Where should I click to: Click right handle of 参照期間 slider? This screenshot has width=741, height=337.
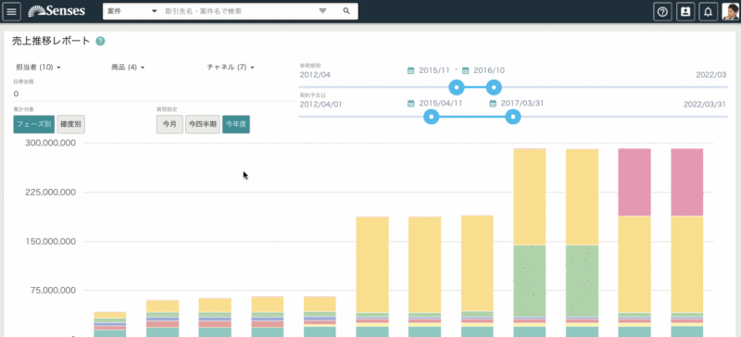[x=494, y=87]
